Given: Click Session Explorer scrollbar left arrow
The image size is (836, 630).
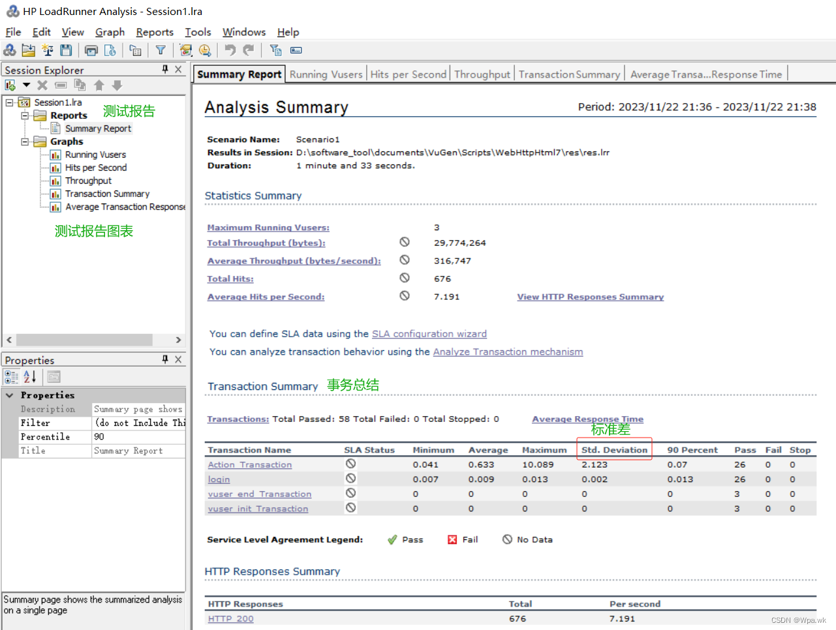Looking at the screenshot, I should 9,340.
